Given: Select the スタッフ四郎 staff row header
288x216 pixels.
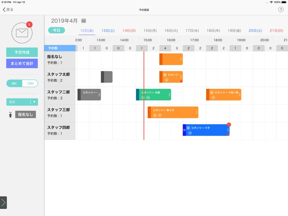Looking at the screenshot, I should click(x=60, y=130).
